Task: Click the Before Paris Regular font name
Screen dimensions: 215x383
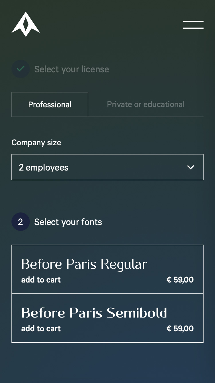Action: click(x=84, y=264)
